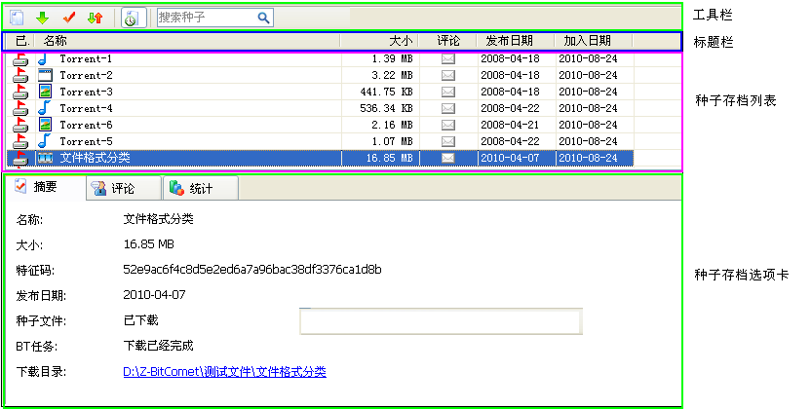Click the filmstrip icon of 文件格式分类 row
This screenshot has height=409, width=811.
(x=45, y=158)
